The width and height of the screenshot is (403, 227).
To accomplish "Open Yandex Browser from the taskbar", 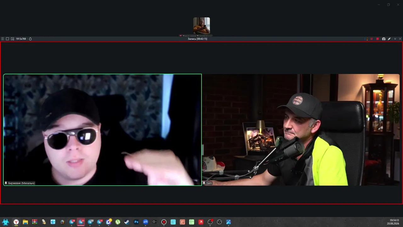I will (16, 222).
